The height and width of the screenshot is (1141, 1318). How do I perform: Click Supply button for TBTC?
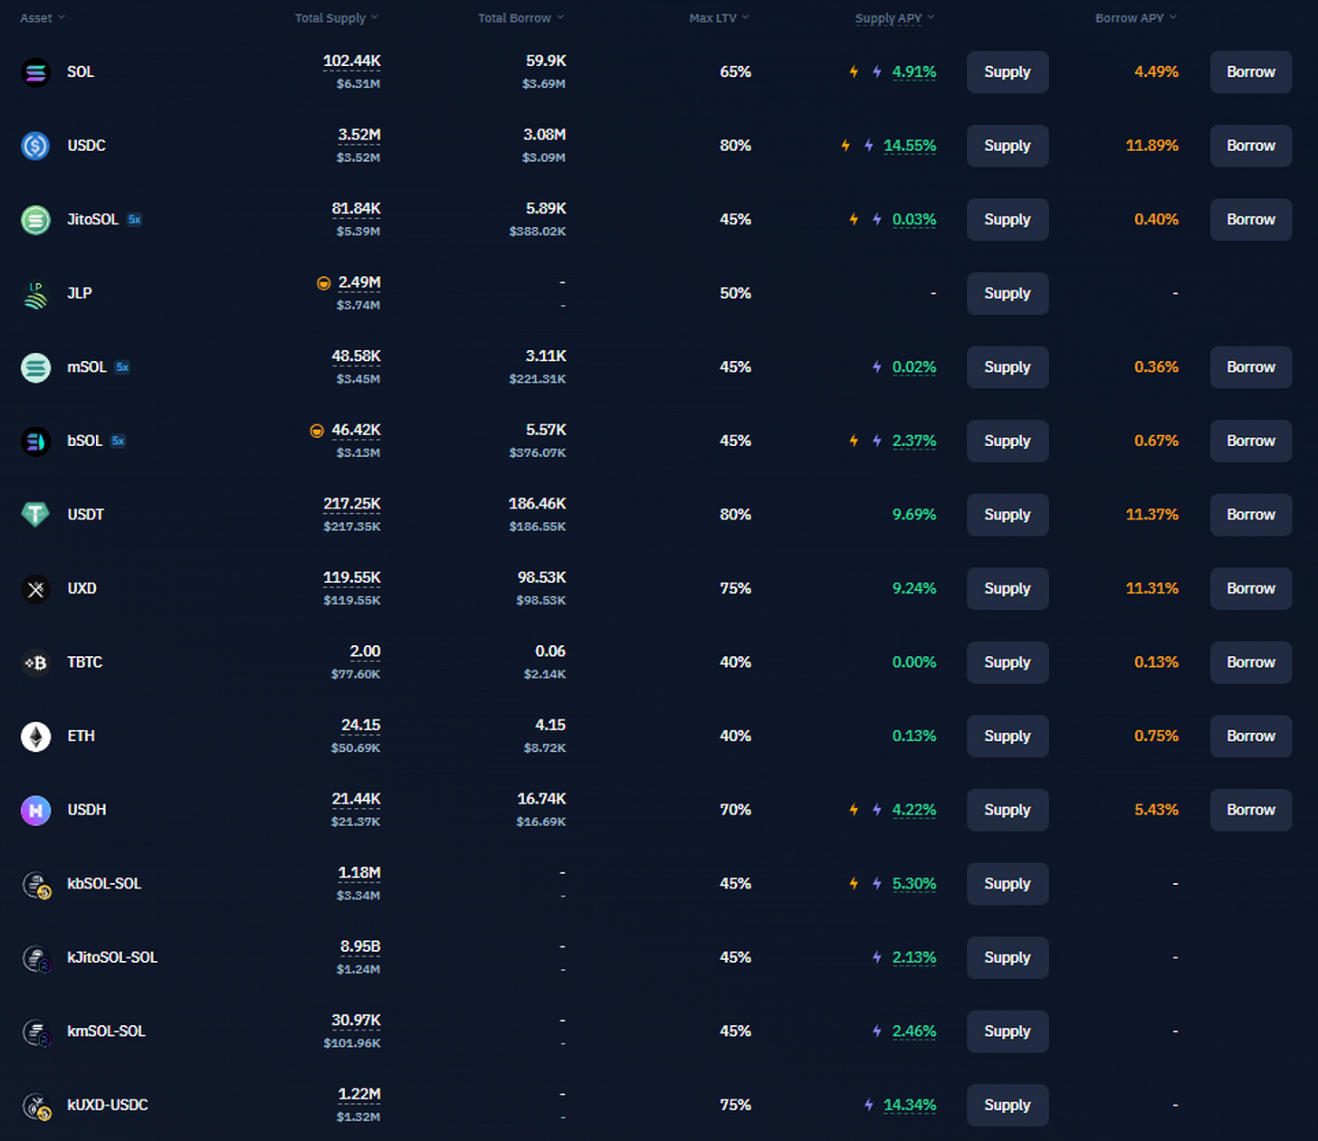click(1008, 662)
